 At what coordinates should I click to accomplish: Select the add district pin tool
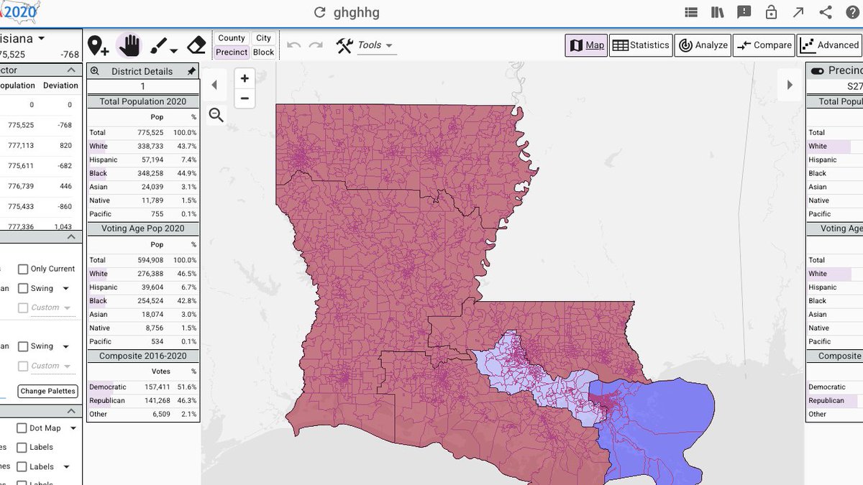pyautogui.click(x=98, y=46)
